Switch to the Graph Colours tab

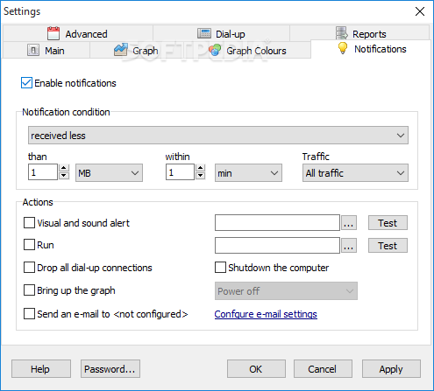coord(247,50)
